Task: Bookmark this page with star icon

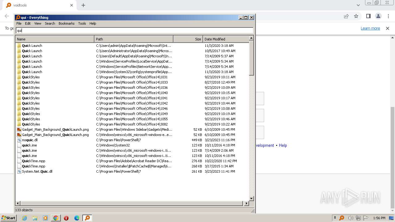Action: (356, 16)
